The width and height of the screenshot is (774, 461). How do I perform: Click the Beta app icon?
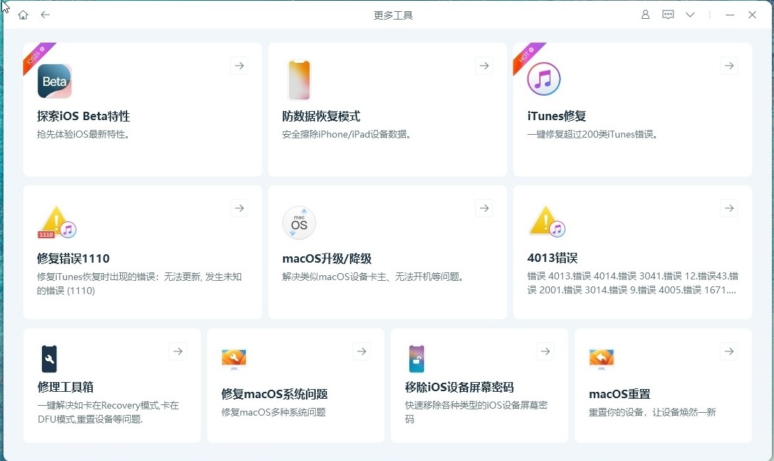tap(54, 81)
